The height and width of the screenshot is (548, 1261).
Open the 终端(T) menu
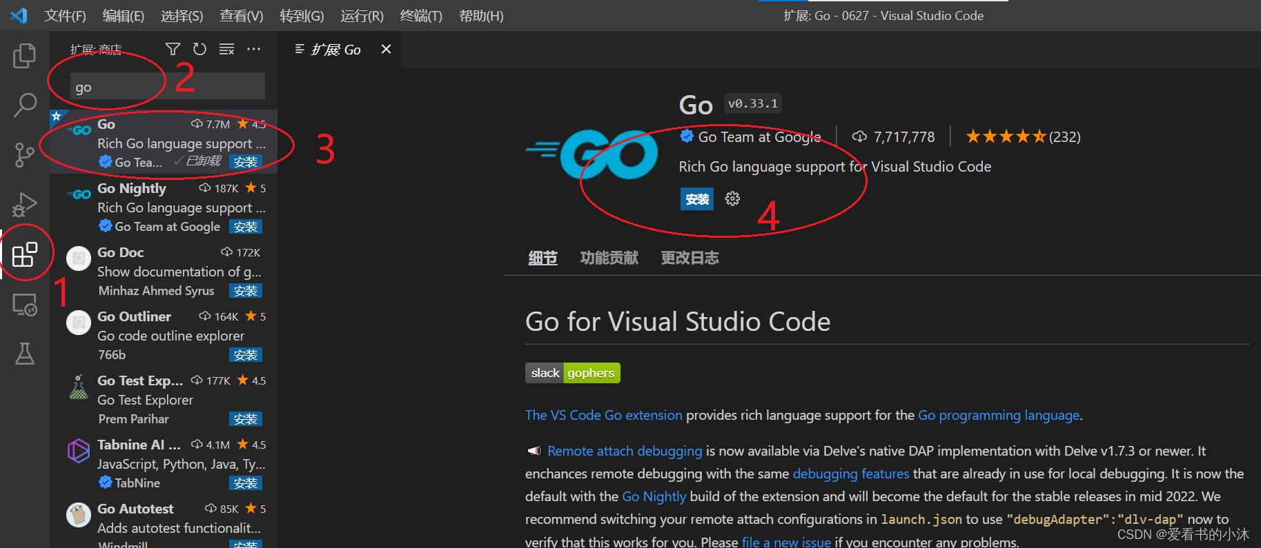pos(421,16)
